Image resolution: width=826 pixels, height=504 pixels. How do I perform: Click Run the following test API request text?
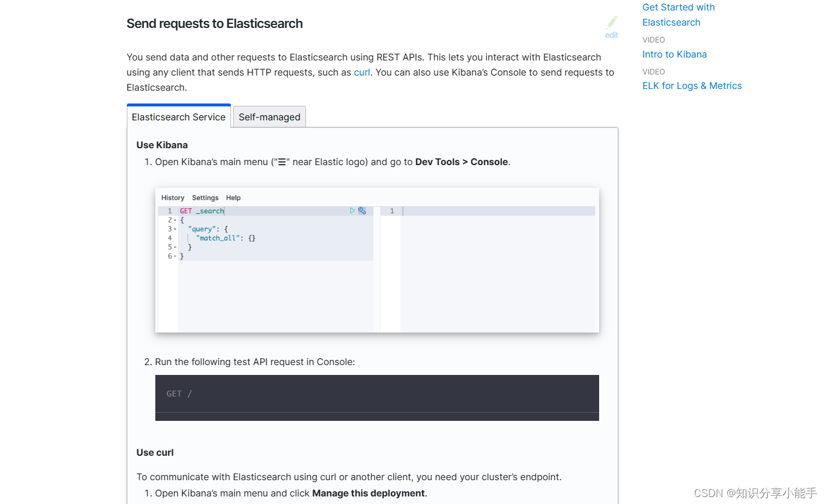(x=255, y=362)
